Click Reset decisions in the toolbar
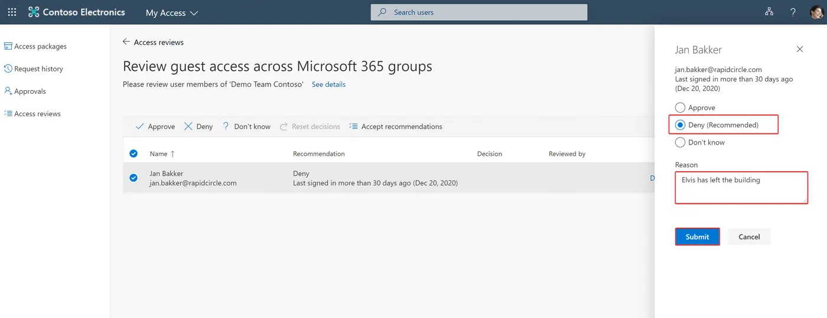Image resolution: width=827 pixels, height=318 pixels. (310, 126)
